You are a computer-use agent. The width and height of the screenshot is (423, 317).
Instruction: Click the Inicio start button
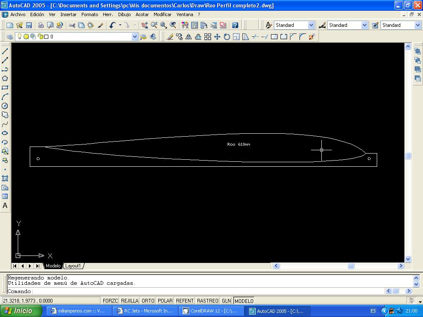click(x=21, y=311)
